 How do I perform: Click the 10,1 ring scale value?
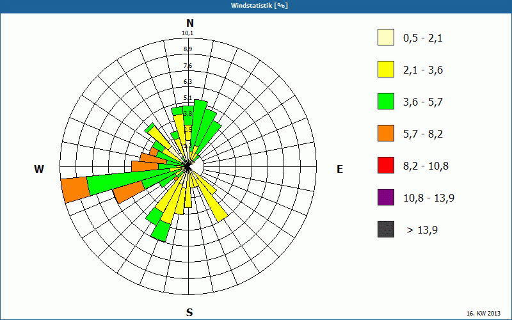pyautogui.click(x=188, y=33)
